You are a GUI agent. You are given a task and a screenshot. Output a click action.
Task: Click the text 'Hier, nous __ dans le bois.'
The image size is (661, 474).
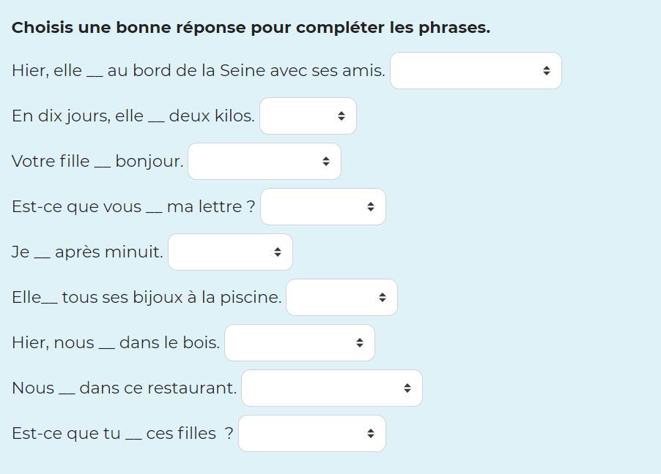click(x=116, y=343)
